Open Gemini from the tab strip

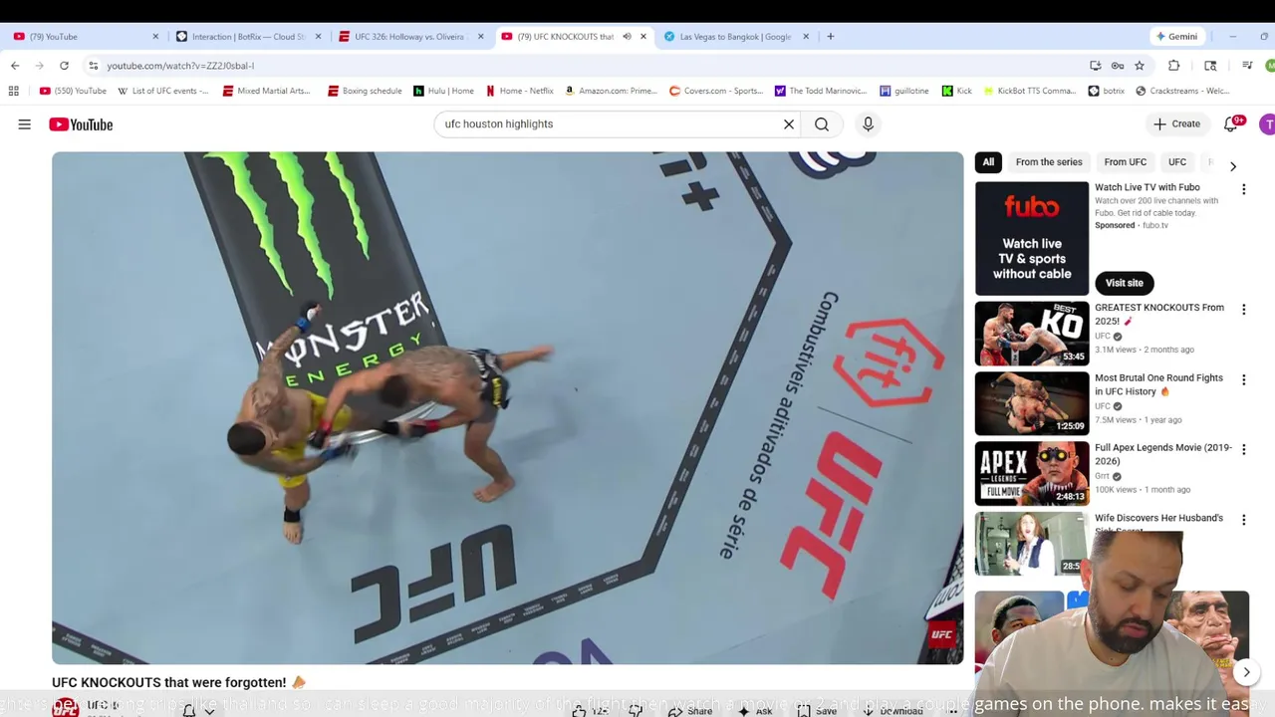(1176, 37)
